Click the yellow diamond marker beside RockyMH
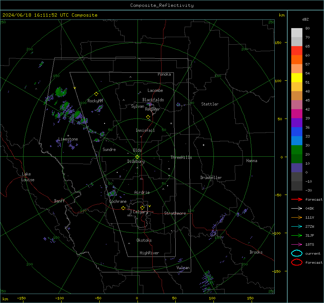Viewport: 324px width, 303px height. [x=96, y=94]
